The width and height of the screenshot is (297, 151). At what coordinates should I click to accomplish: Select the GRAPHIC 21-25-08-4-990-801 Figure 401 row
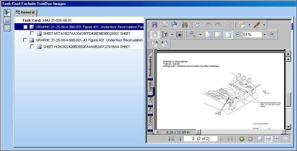pos(79,27)
